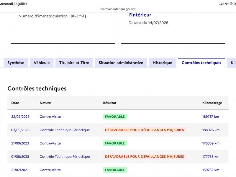
Task: Select the date 22/09/2025
Action: point(20,117)
